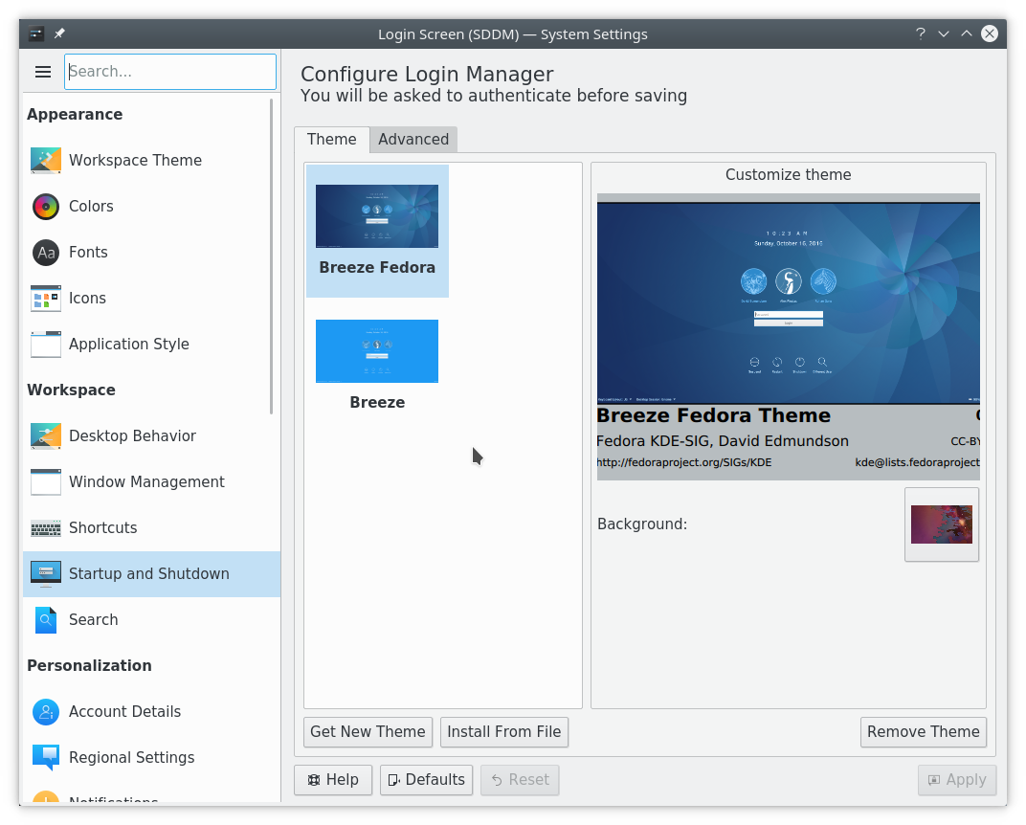This screenshot has width=1026, height=825.
Task: Click the pin window icon in titlebar
Action: [x=59, y=33]
